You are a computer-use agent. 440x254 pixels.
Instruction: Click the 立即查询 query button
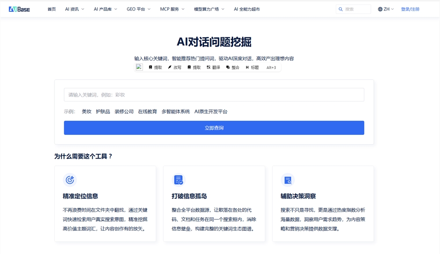214,128
